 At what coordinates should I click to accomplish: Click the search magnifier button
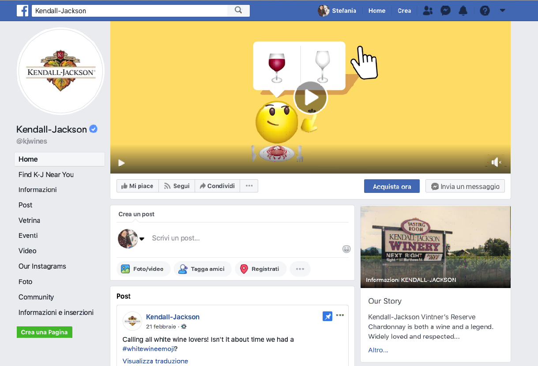coord(238,11)
